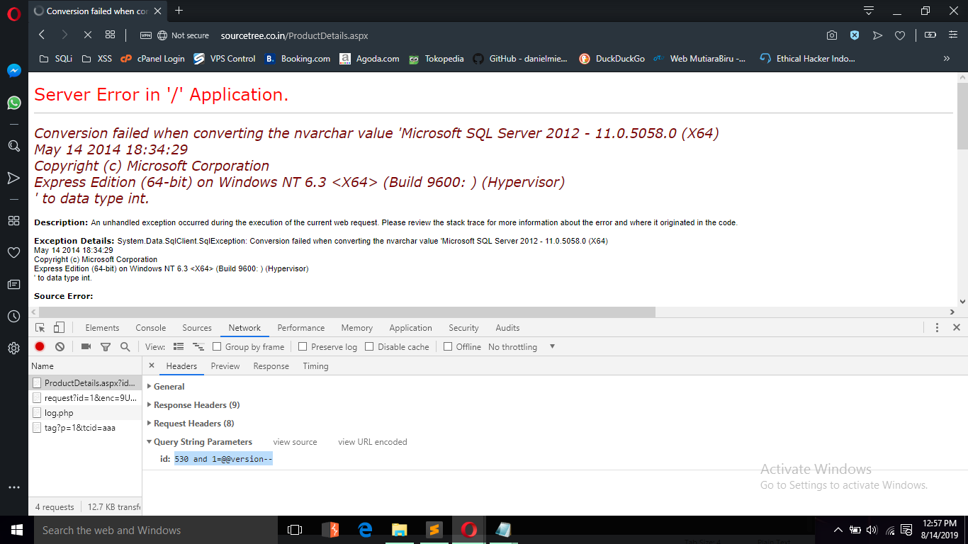968x544 pixels.
Task: Open the sidebar three-dot setup menu
Action: point(14,487)
